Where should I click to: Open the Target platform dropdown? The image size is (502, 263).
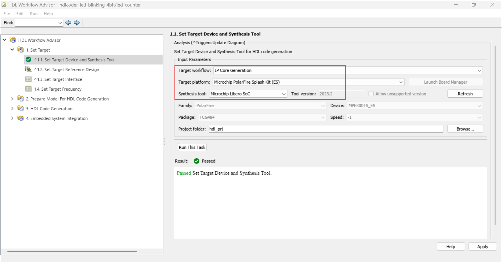point(401,82)
